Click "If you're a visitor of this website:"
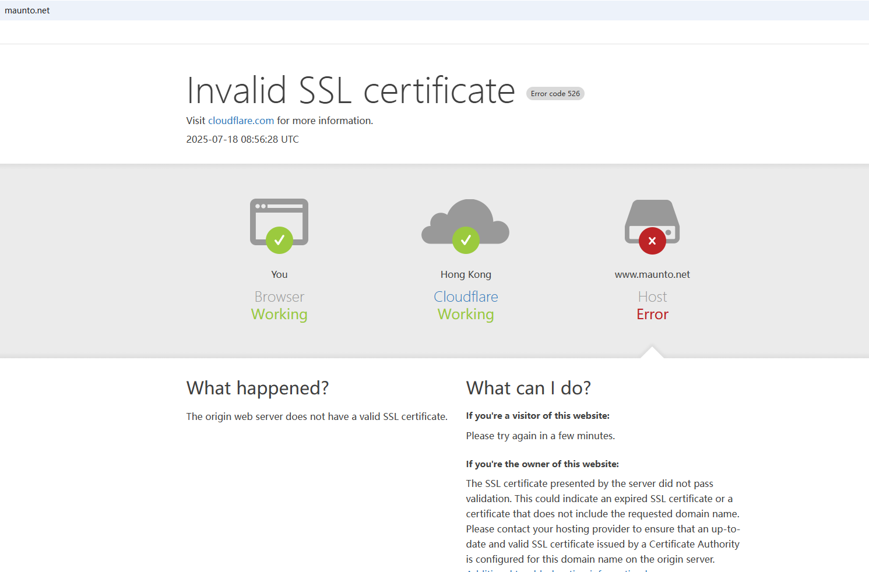 (538, 416)
